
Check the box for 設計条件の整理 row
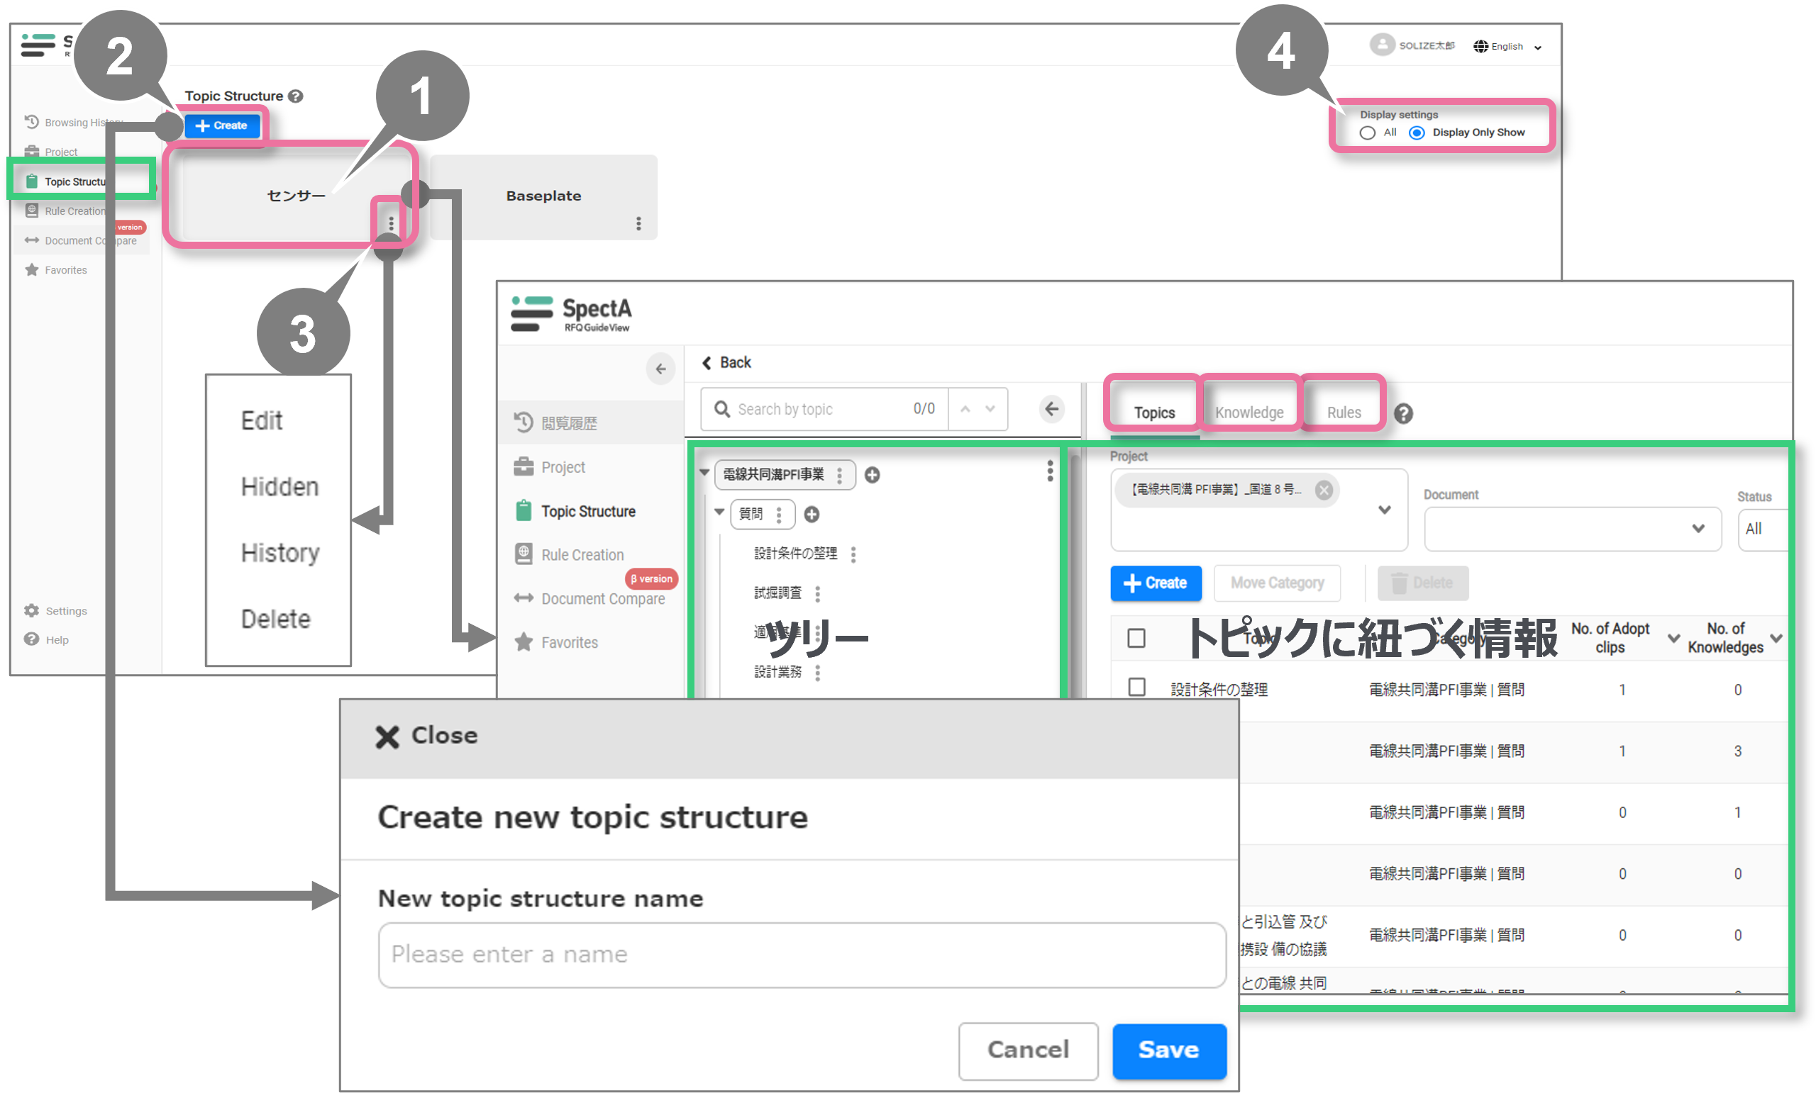click(x=1136, y=687)
